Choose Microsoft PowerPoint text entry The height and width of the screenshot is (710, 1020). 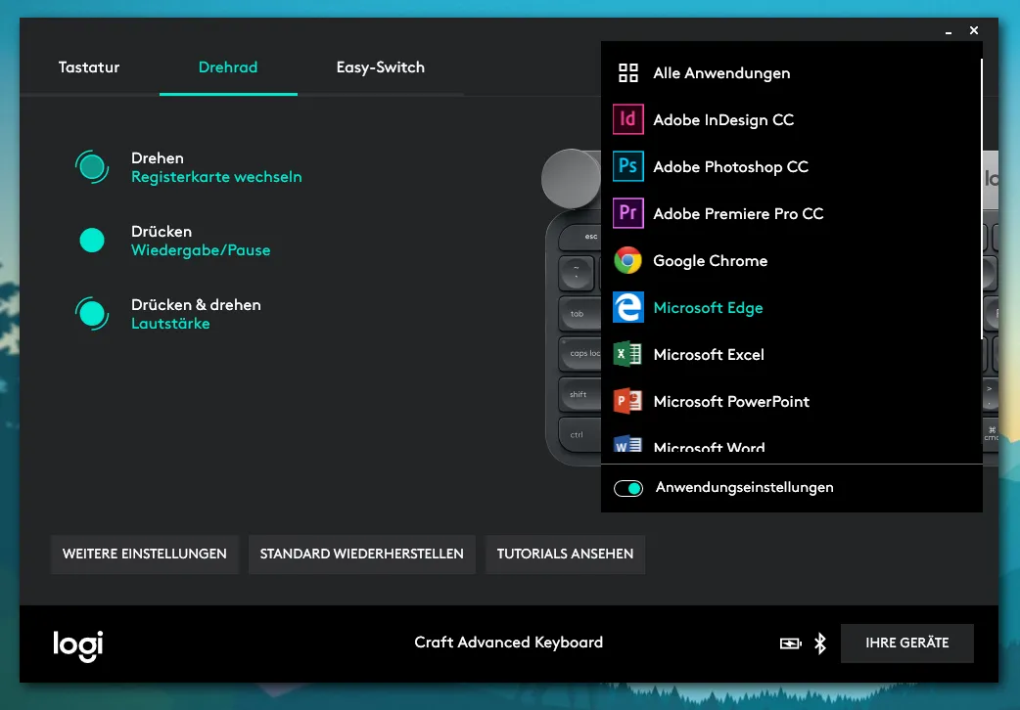coord(731,401)
